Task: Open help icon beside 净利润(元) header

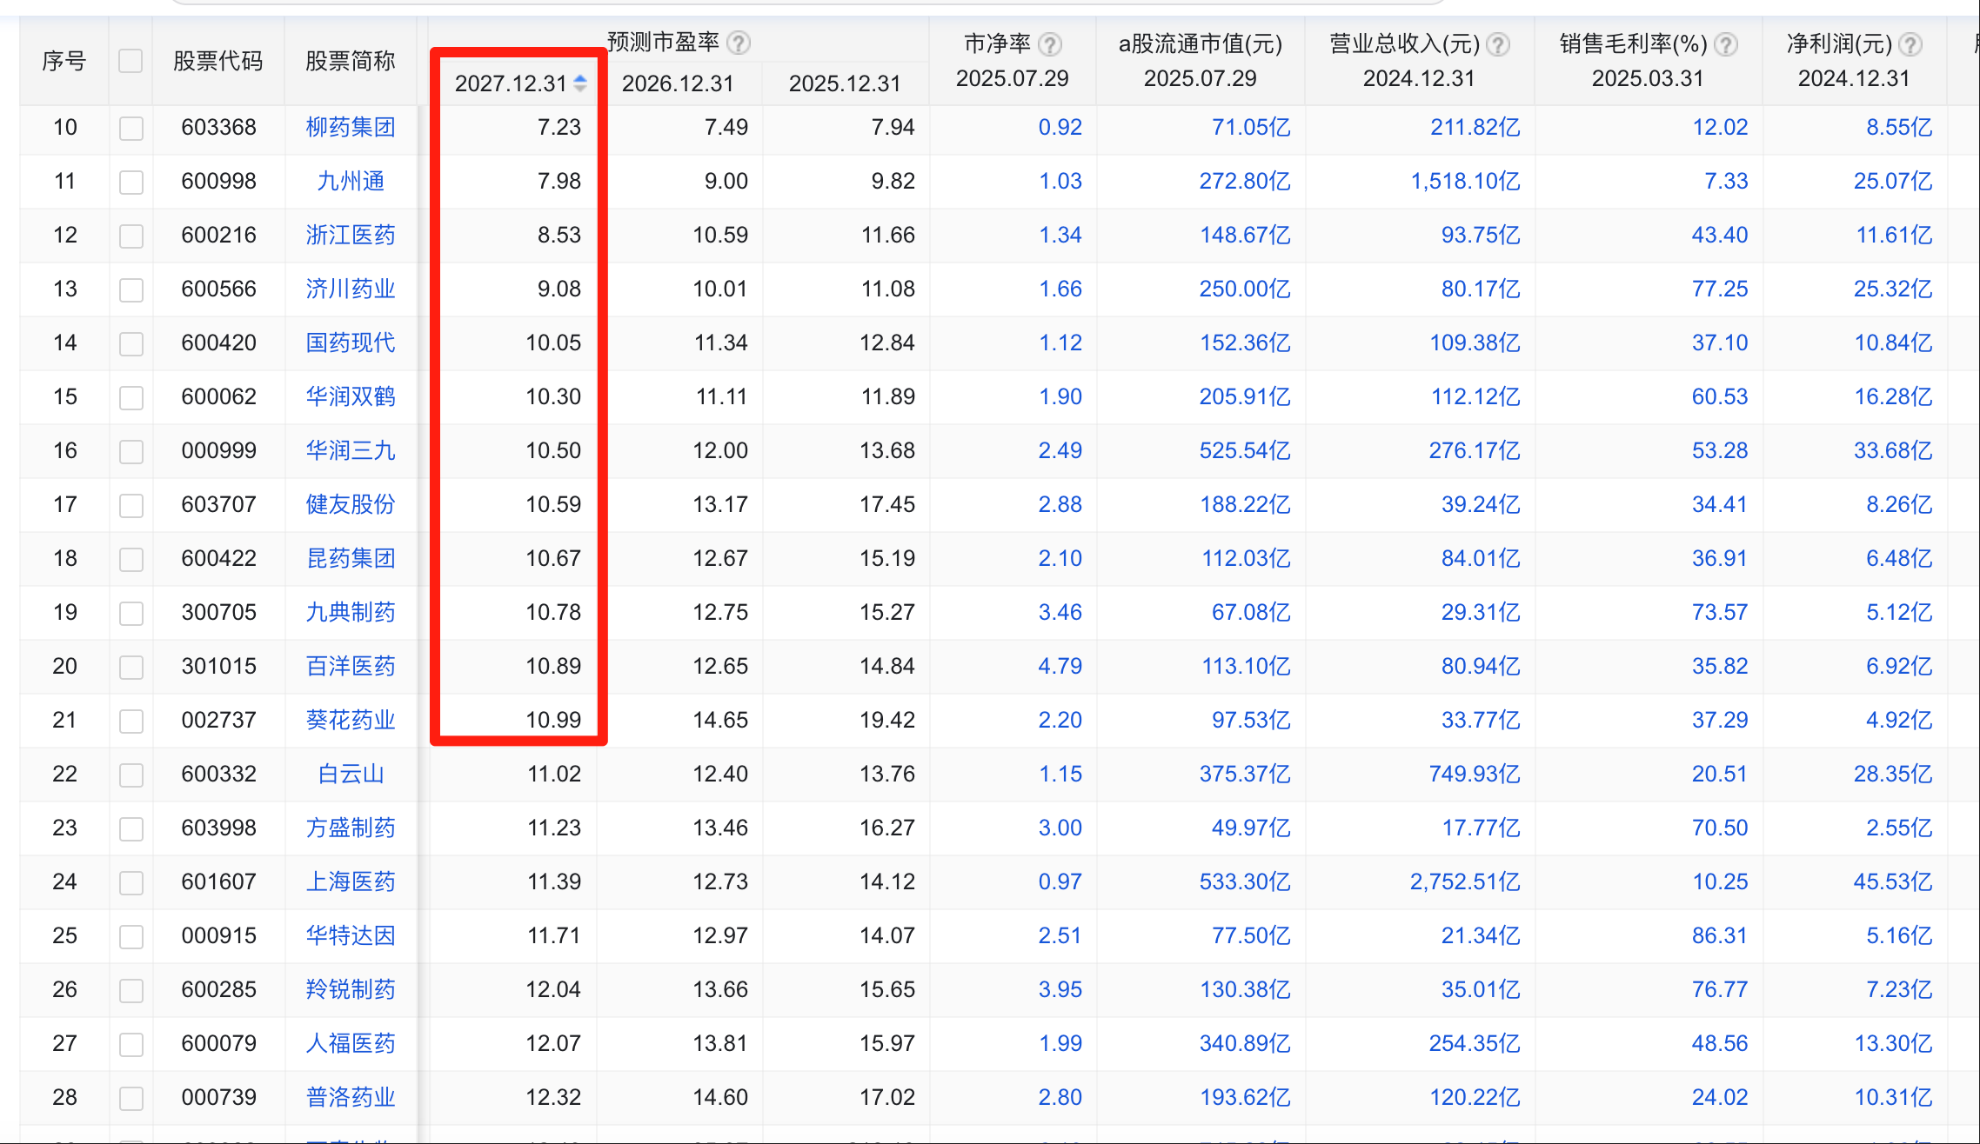Action: pos(1910,44)
